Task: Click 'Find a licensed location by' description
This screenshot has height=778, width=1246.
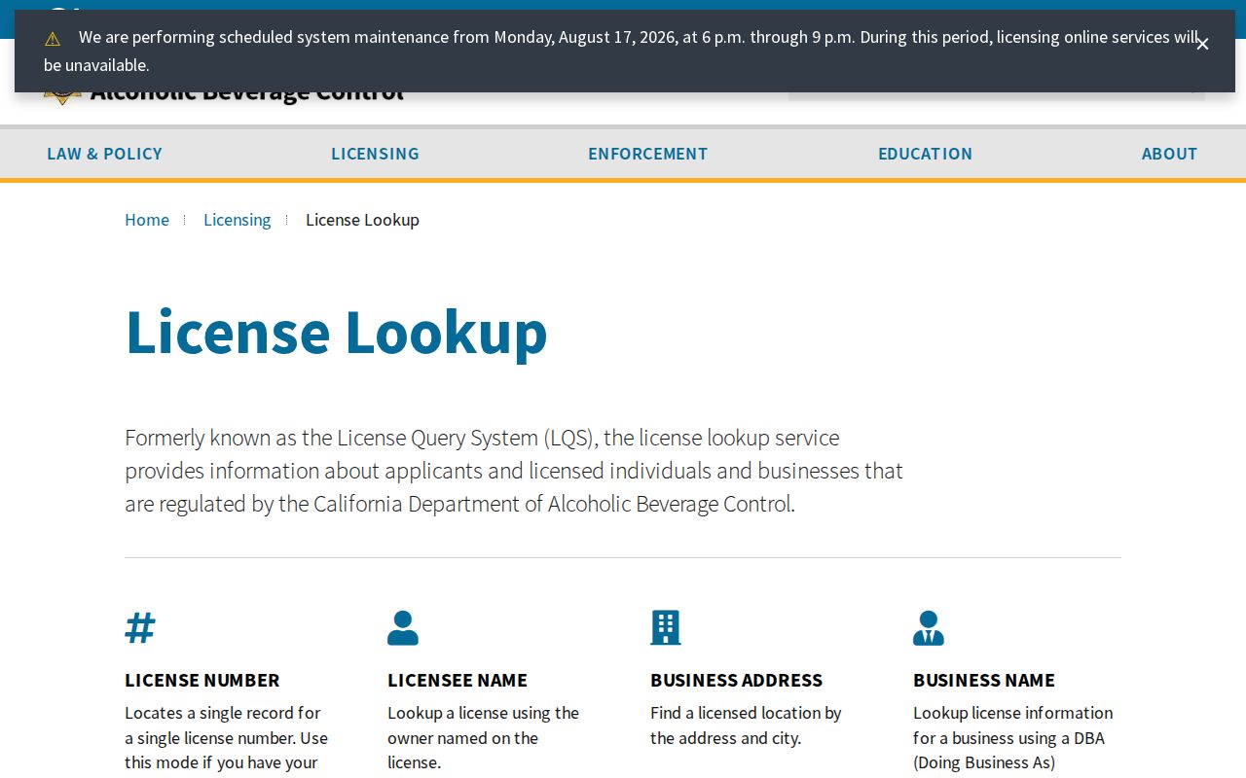Action: click(x=746, y=725)
